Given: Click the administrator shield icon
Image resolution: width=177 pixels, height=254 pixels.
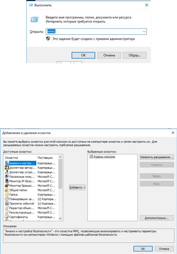Looking at the screenshot, I should 48,38.
